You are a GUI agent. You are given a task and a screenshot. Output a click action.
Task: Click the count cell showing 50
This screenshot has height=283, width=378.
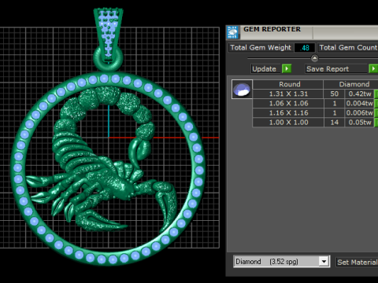tap(334, 94)
